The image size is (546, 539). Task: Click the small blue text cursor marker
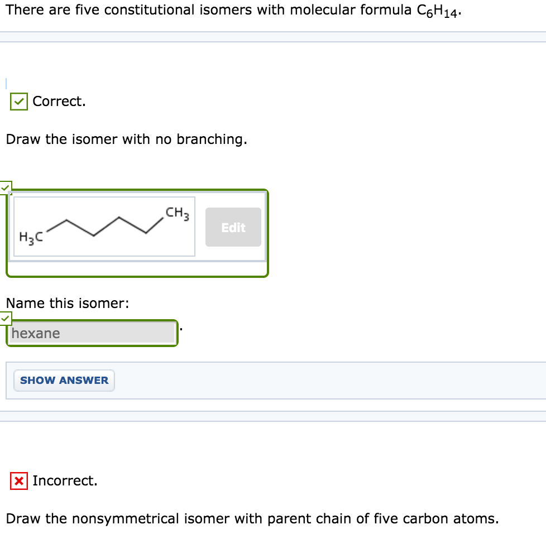click(x=6, y=83)
